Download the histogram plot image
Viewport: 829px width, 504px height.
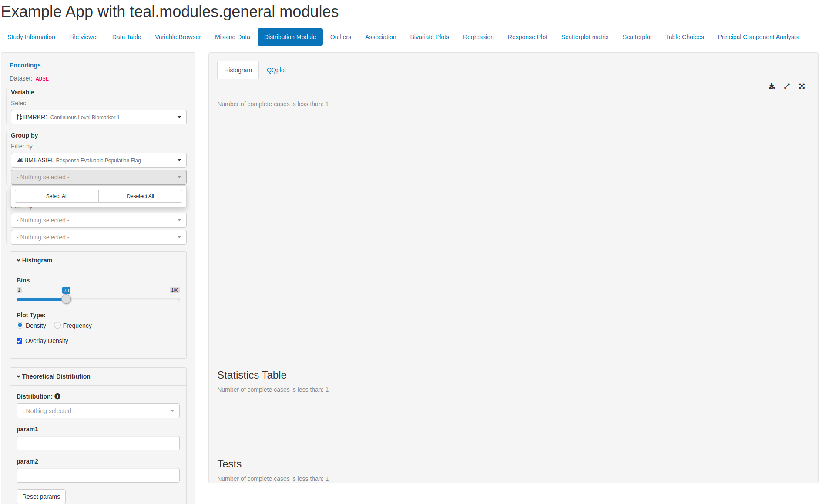[772, 86]
